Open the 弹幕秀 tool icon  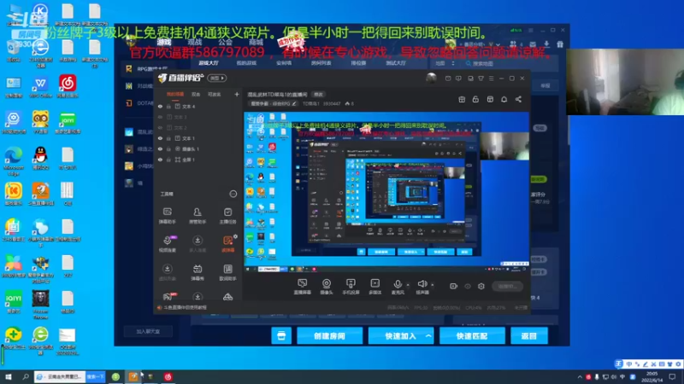click(198, 272)
